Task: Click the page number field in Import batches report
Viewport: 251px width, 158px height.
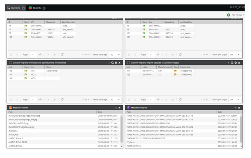Action: pyautogui.click(x=152, y=99)
